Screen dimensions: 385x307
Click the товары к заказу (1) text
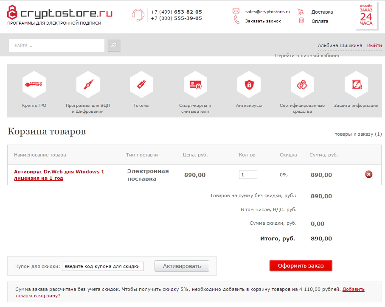358,134
